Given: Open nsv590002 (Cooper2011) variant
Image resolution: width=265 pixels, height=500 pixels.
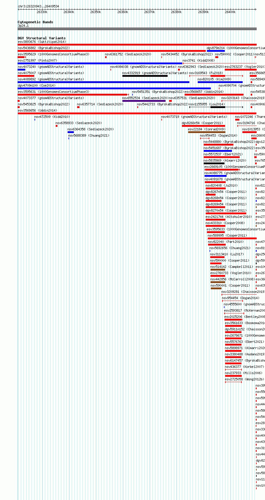Looking at the screenshot, I should (x=235, y=54).
